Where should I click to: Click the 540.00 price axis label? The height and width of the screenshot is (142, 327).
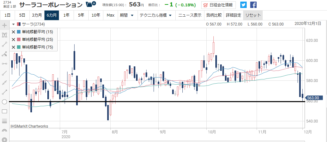pyautogui.click(x=312, y=121)
